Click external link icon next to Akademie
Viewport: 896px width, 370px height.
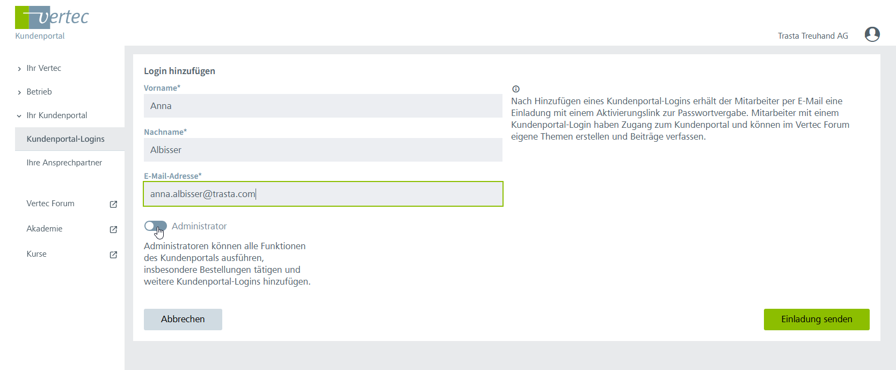coord(113,229)
